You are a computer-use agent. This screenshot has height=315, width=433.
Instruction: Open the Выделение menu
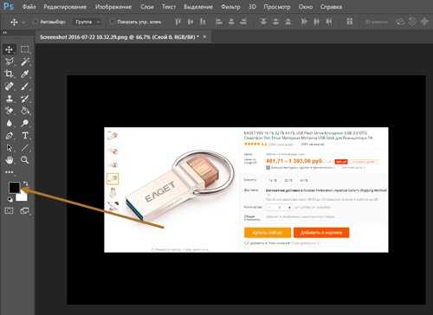coord(198,7)
